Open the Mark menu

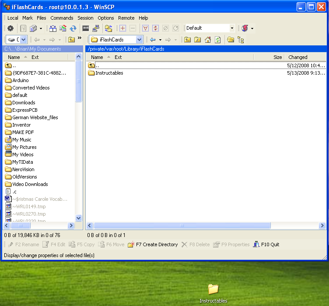(x=28, y=18)
